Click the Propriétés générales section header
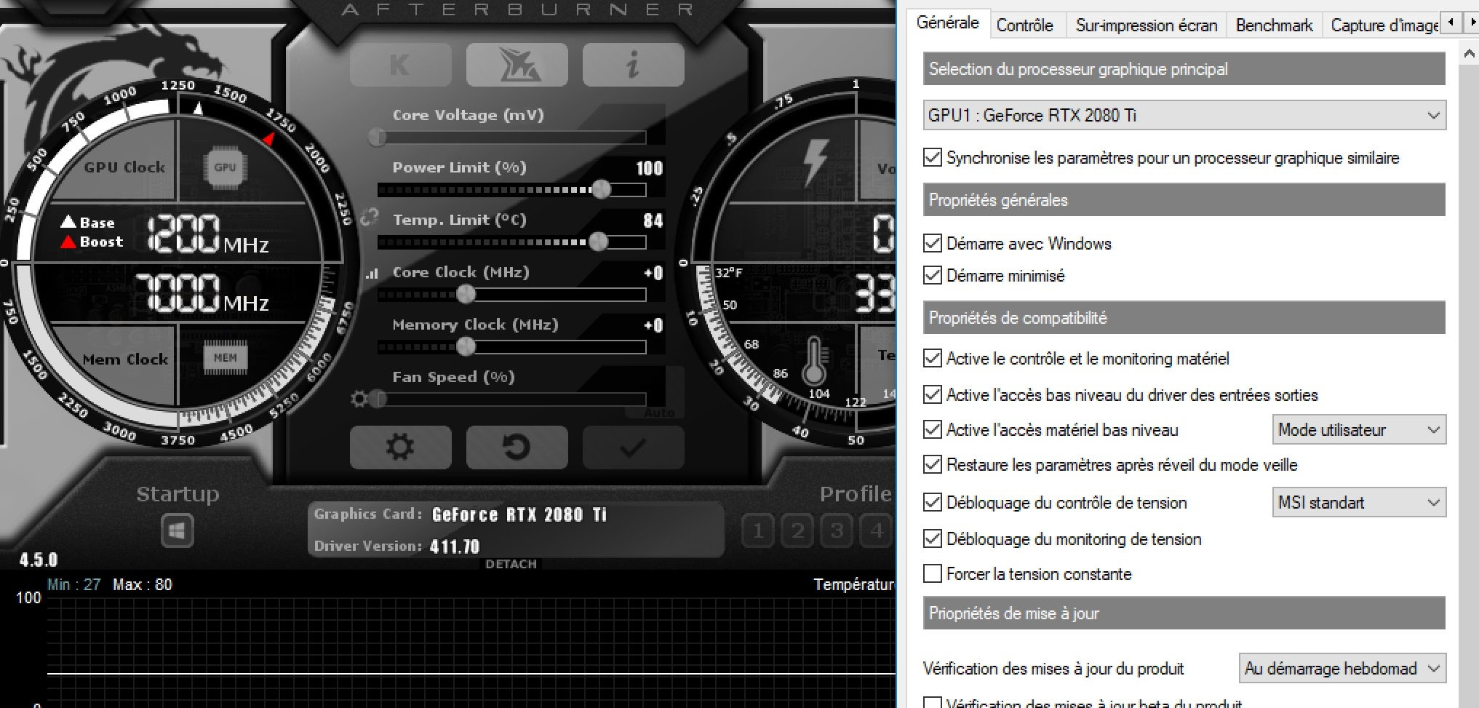 tap(1184, 200)
